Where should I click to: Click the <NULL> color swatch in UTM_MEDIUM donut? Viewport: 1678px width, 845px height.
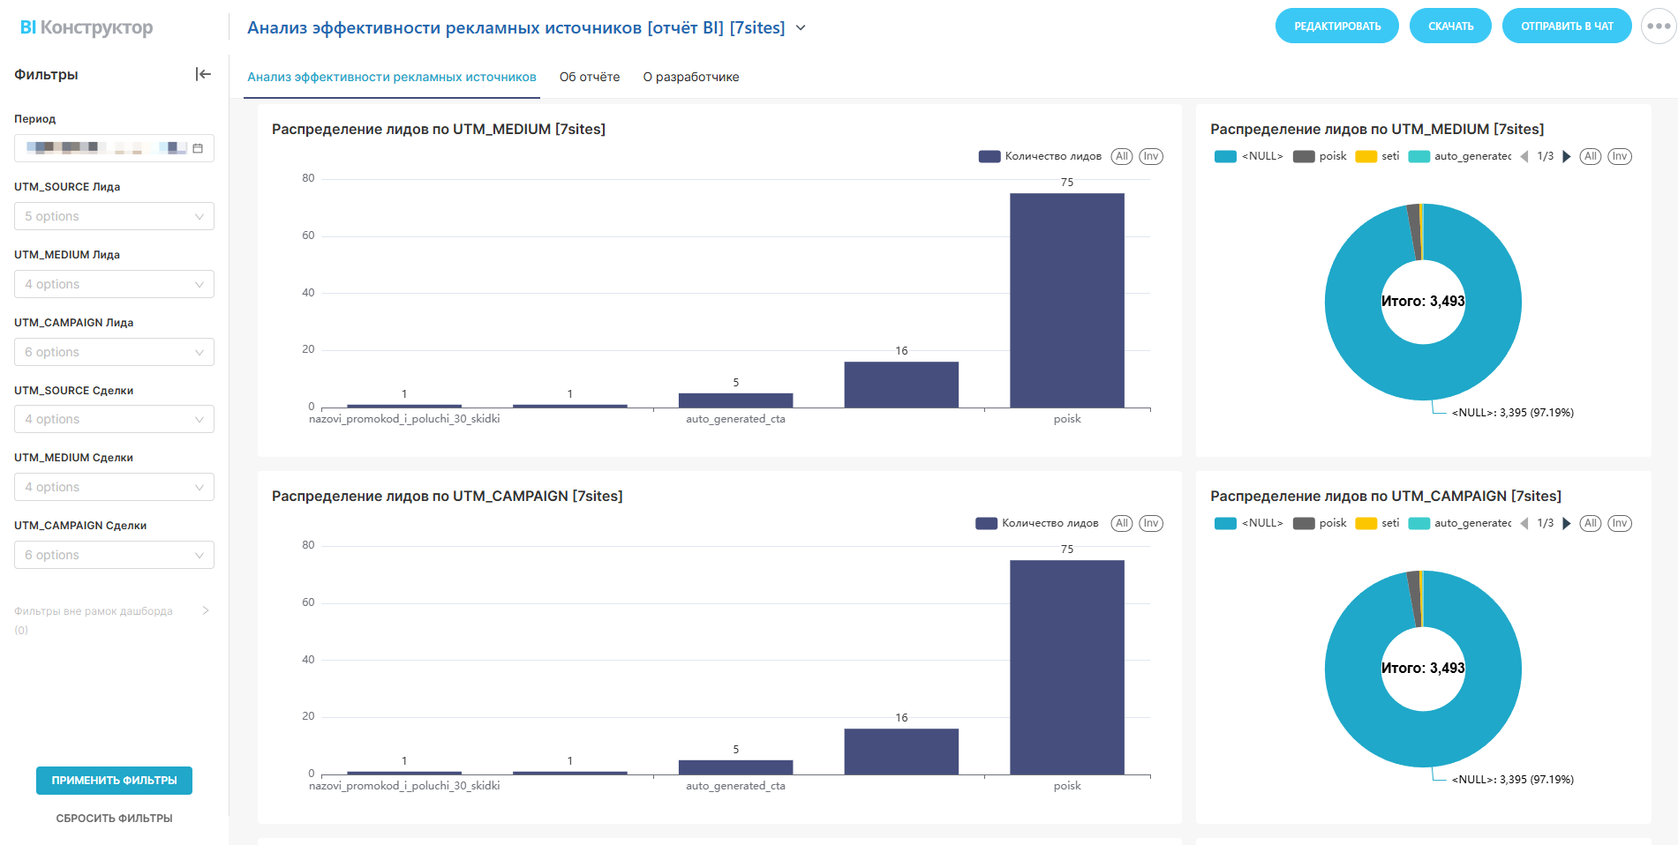tap(1225, 156)
